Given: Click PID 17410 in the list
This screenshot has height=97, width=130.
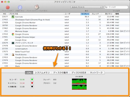Looking at the screenshot, I should pyautogui.click(x=5, y=34).
